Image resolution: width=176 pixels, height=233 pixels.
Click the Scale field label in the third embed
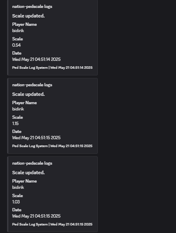pos(18,195)
